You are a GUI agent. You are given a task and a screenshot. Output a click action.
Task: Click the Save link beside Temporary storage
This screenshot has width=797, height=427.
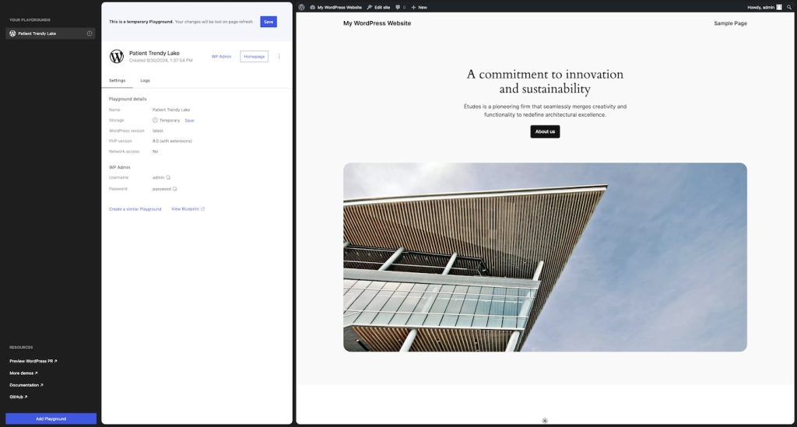[x=189, y=121]
